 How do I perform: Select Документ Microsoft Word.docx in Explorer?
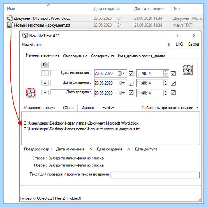pos(42,18)
